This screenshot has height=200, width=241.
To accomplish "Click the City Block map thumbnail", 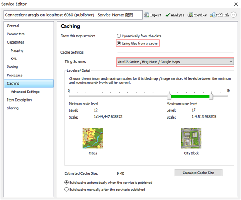I will [x=191, y=138].
